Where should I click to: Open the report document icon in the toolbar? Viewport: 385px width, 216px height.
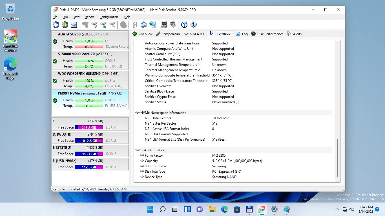tap(135, 25)
